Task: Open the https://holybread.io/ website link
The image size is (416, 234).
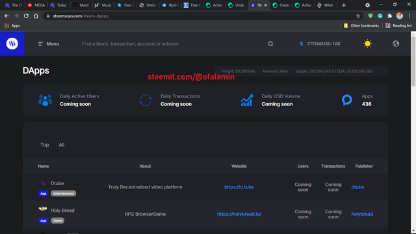Action: click(239, 214)
